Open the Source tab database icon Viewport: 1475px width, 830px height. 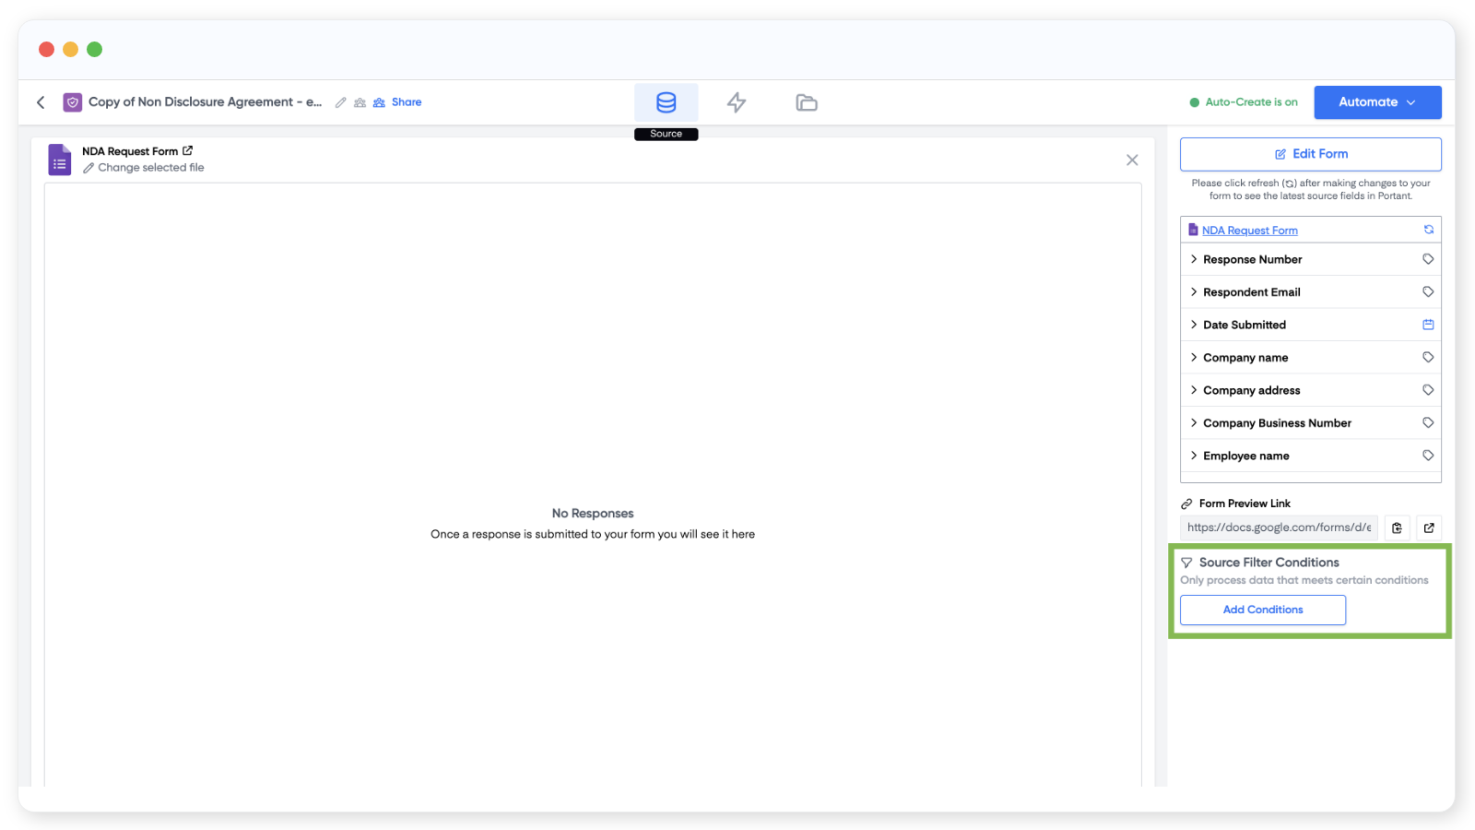(x=666, y=102)
